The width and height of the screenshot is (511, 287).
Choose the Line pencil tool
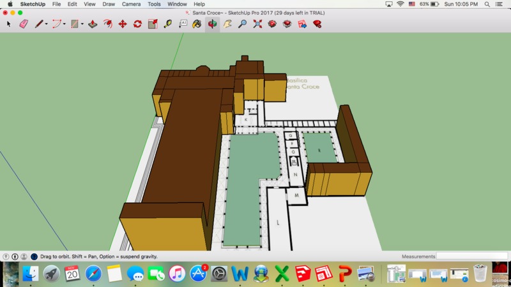(39, 24)
